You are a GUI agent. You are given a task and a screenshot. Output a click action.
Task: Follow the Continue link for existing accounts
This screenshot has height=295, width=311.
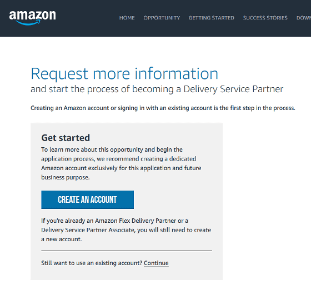156,263
